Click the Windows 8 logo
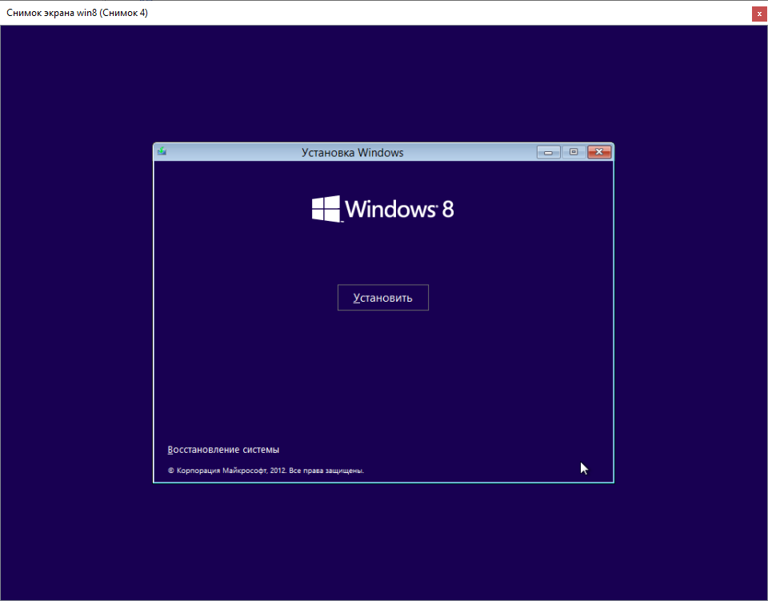This screenshot has width=768, height=601. [383, 209]
